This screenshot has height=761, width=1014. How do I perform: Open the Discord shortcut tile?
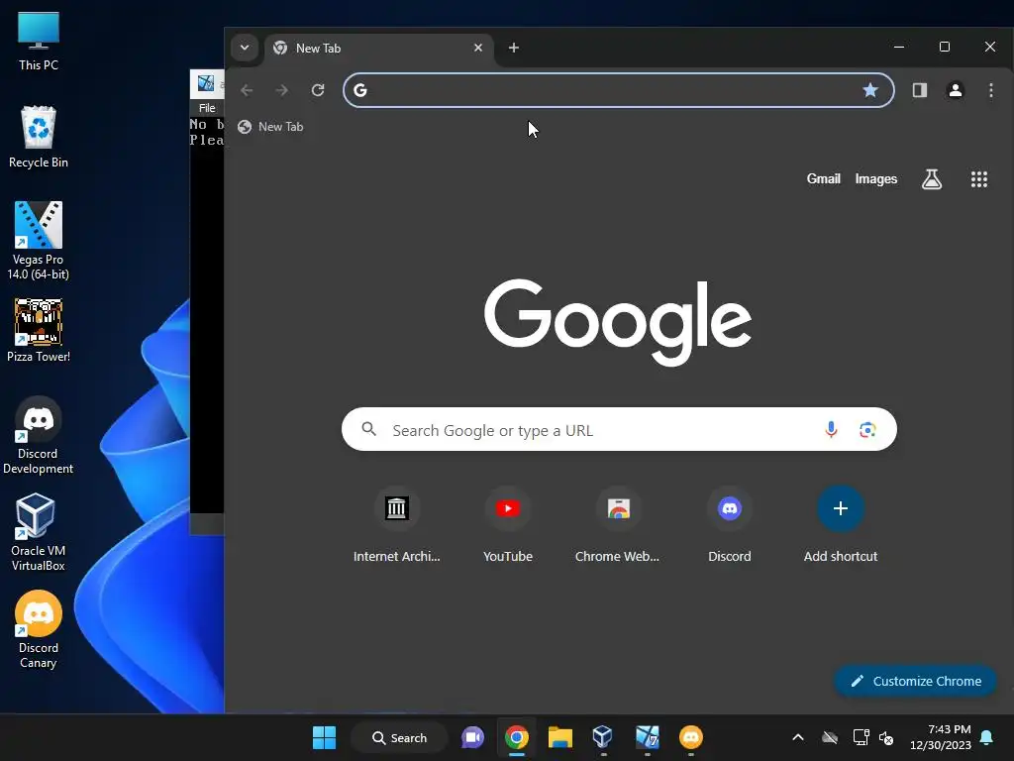pos(730,525)
